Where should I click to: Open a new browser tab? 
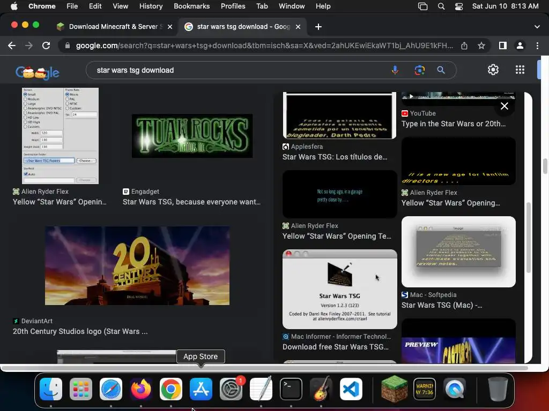point(318,27)
